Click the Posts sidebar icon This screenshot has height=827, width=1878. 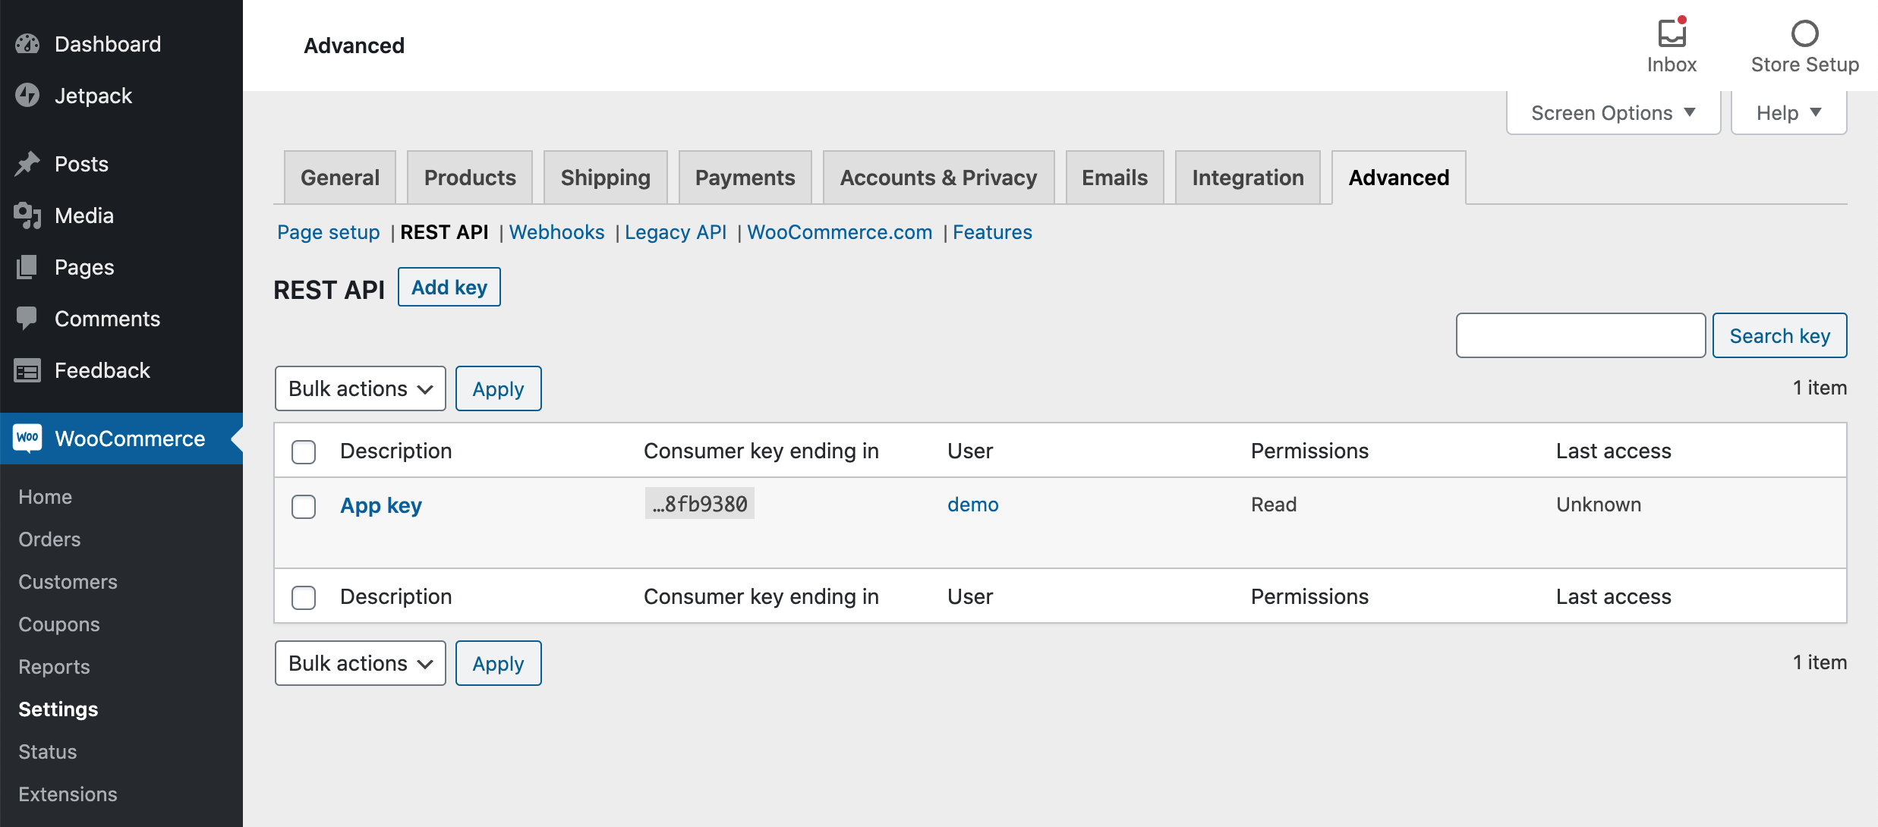(31, 163)
